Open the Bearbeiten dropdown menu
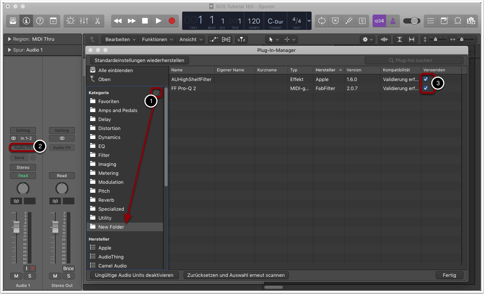484x294 pixels. [120, 39]
